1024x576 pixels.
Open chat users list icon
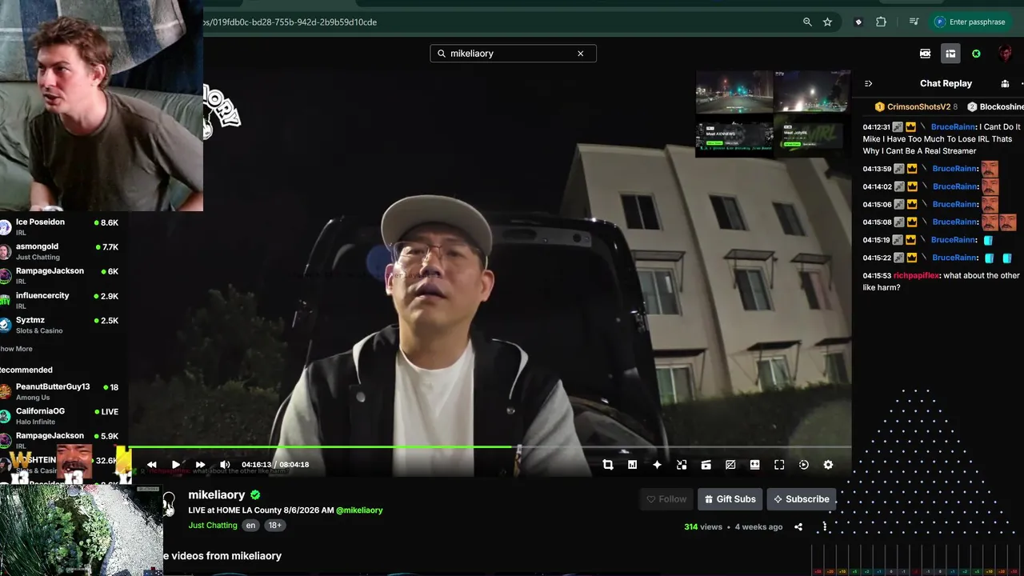(1005, 84)
